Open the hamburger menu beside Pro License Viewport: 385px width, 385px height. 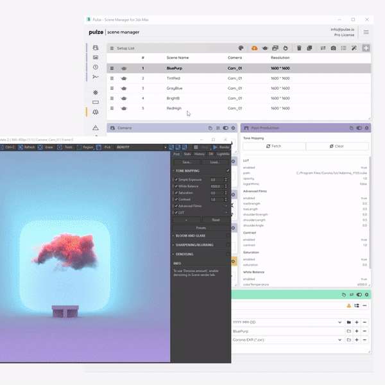366,32
